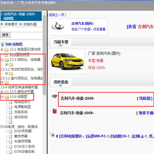Click the 13.3 保险丝、继电器 folder icon
This screenshot has height=154, width=154.
tap(6, 60)
